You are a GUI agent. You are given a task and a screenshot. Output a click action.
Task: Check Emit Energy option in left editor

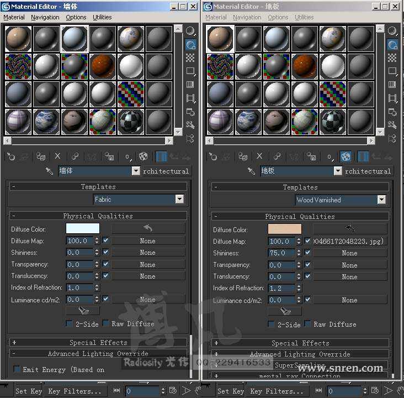17,369
